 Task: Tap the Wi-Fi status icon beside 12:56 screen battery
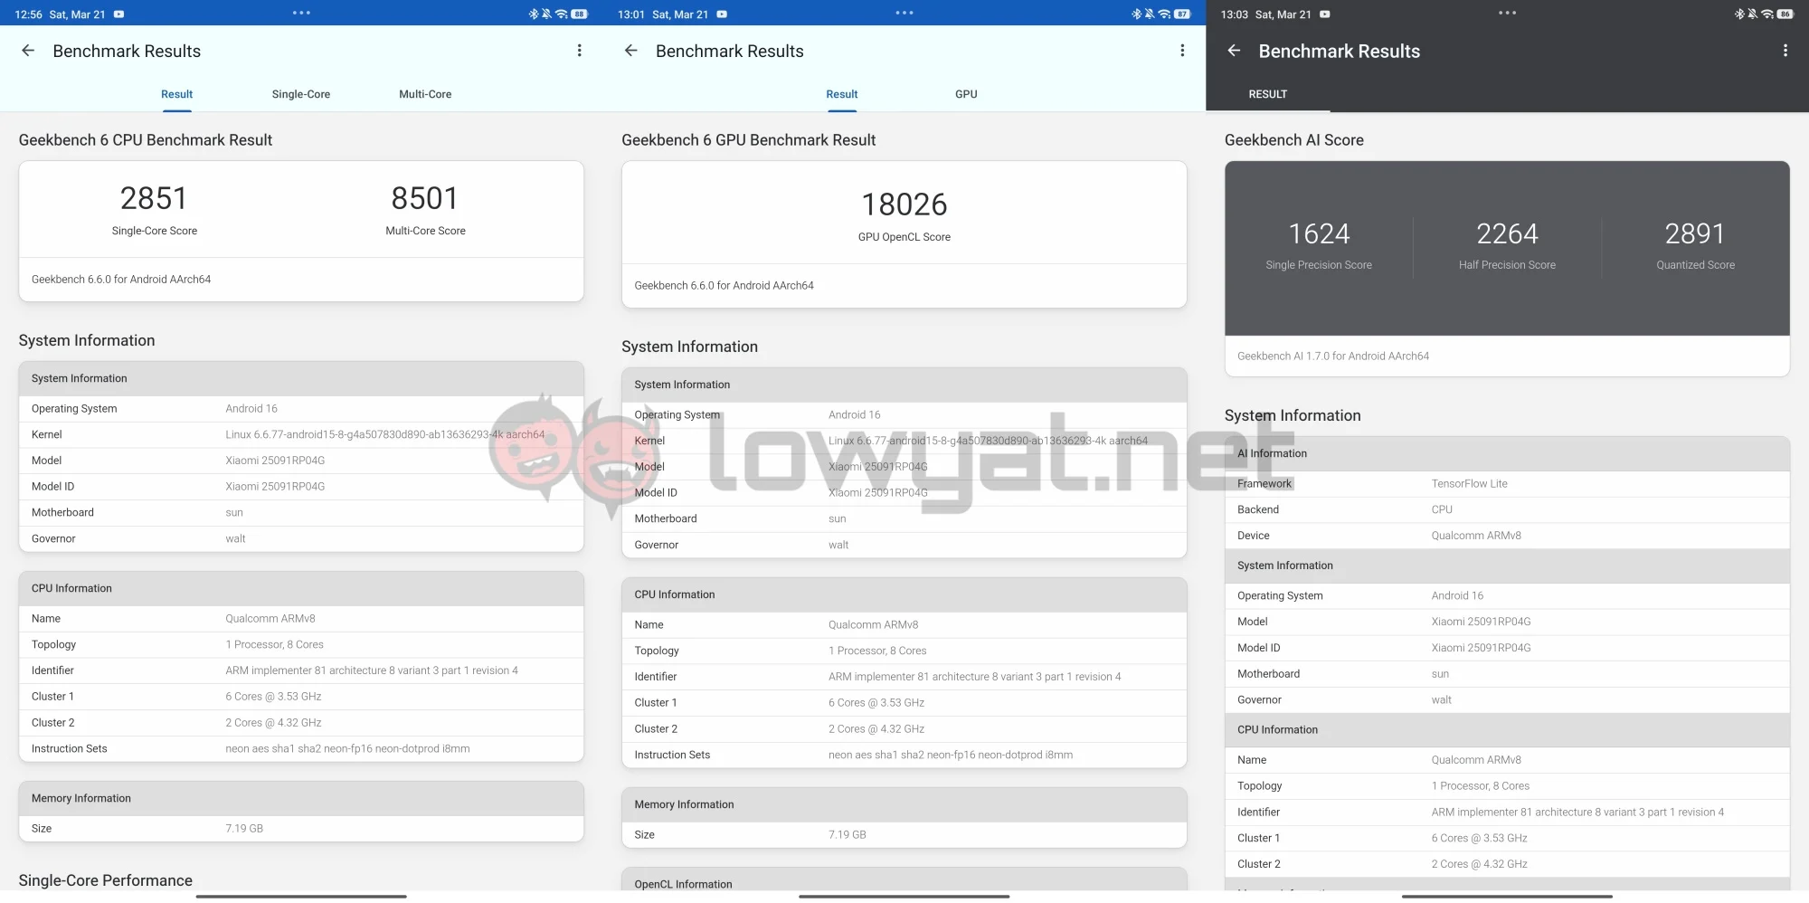[x=561, y=14]
